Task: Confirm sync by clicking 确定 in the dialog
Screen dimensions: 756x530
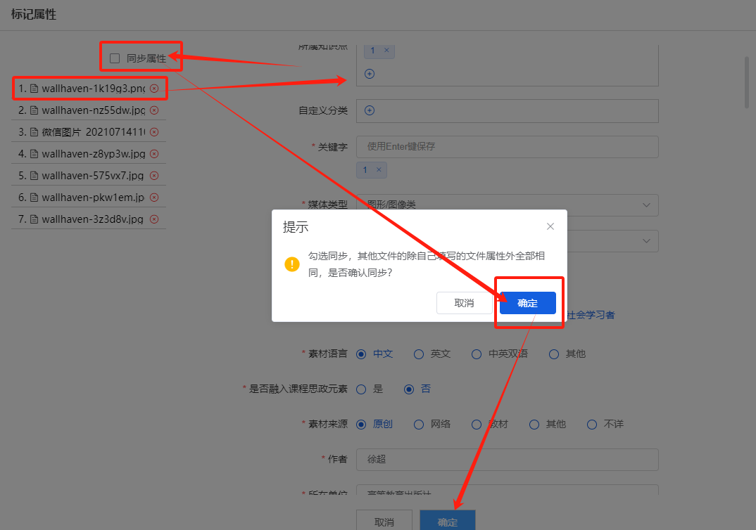Action: (x=527, y=303)
